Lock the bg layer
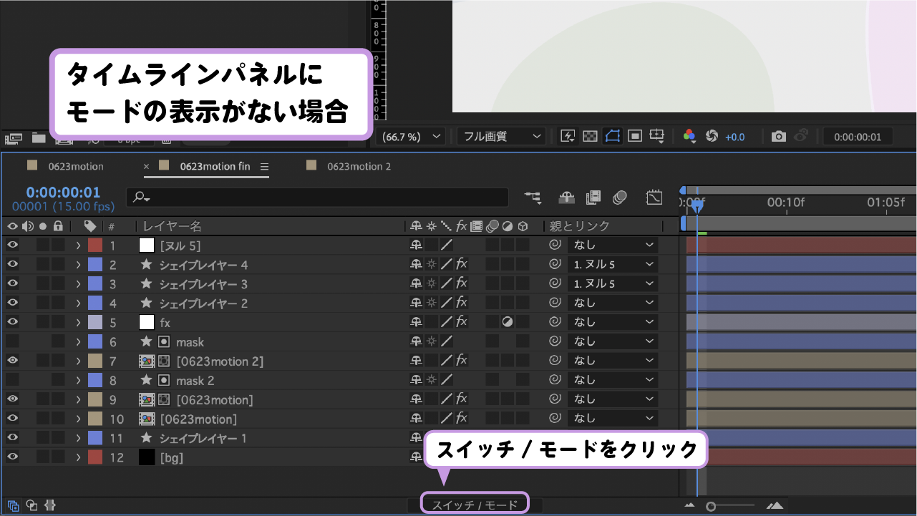Viewport: 917px width, 516px height. coord(58,457)
